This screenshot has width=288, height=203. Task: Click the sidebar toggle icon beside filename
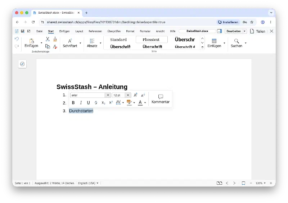click(x=219, y=31)
